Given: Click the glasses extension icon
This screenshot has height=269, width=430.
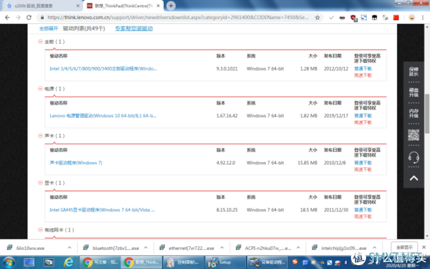Looking at the screenshot, I should [x=342, y=18].
